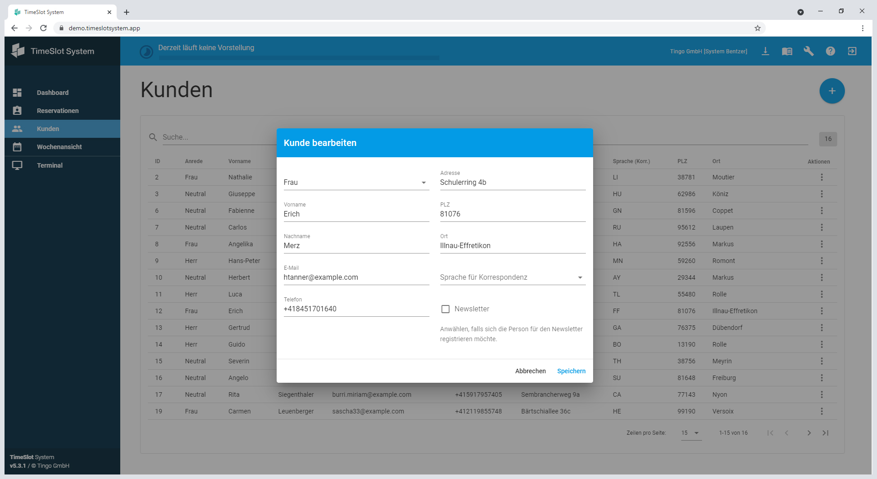877x479 pixels.
Task: Open the Anrede dropdown showing Frau
Action: [x=356, y=183]
